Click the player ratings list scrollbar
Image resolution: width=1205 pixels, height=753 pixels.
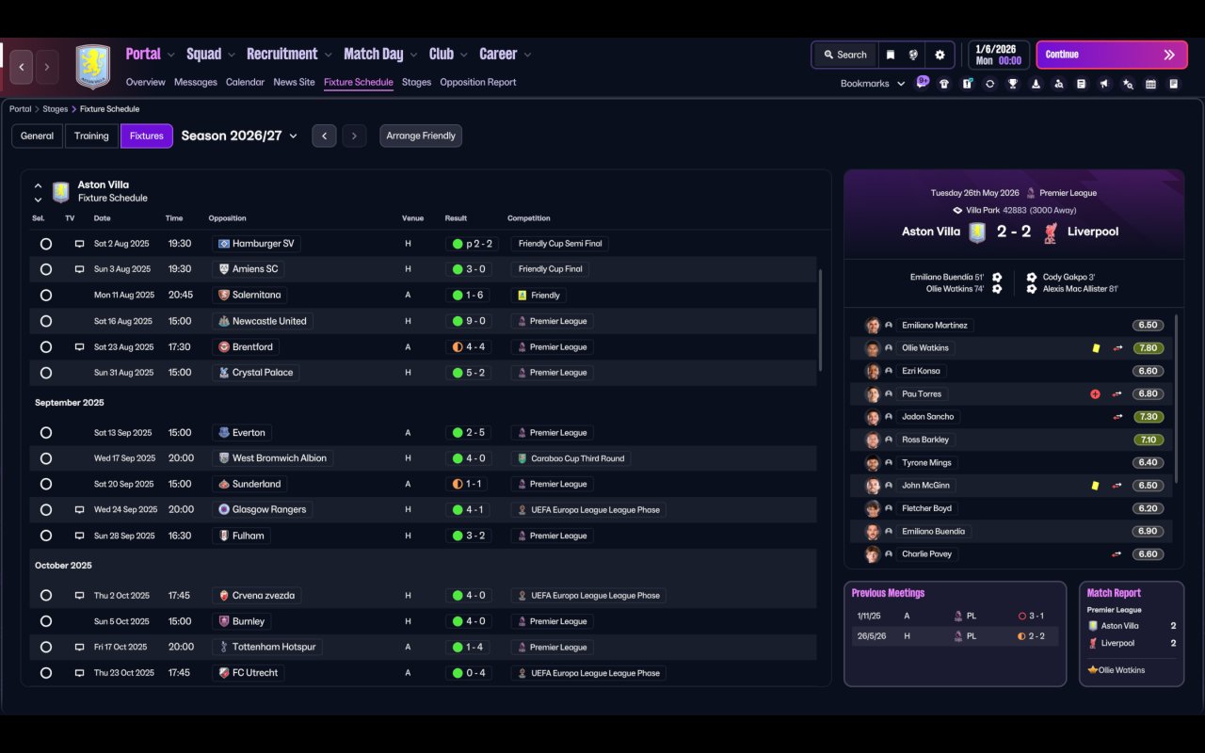(x=1176, y=400)
